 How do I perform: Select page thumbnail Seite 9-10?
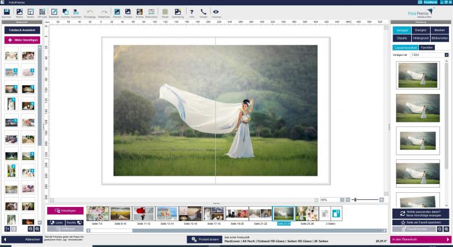point(121,214)
